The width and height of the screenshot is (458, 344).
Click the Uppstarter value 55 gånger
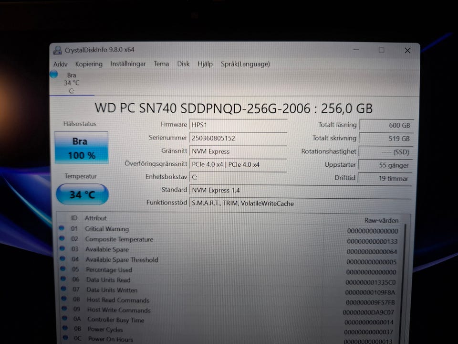(x=385, y=165)
